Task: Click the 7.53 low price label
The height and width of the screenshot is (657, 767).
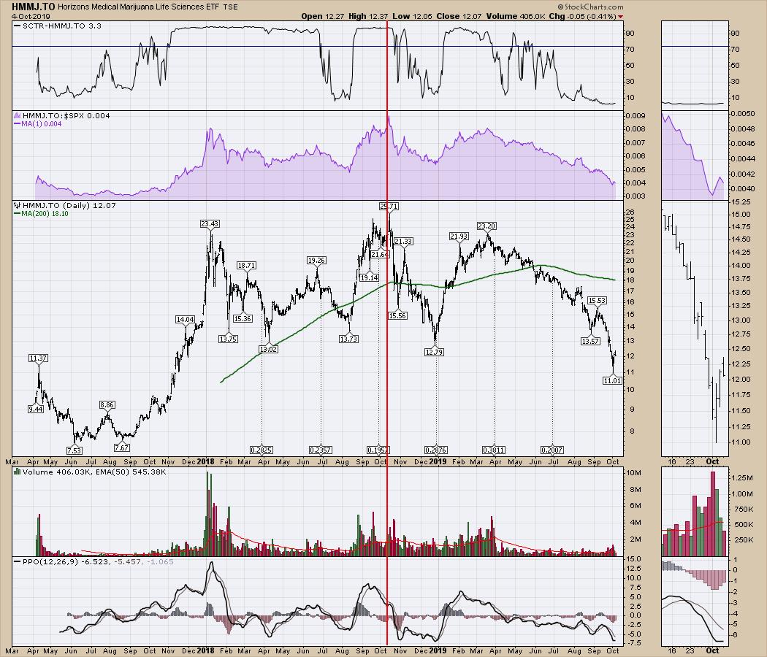Action: point(75,450)
